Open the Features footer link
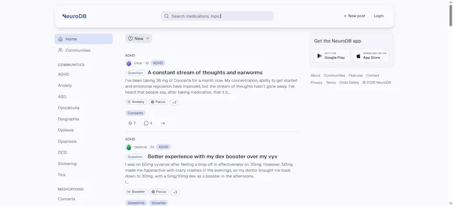Viewport: 453px width, 206px height. tap(356, 76)
